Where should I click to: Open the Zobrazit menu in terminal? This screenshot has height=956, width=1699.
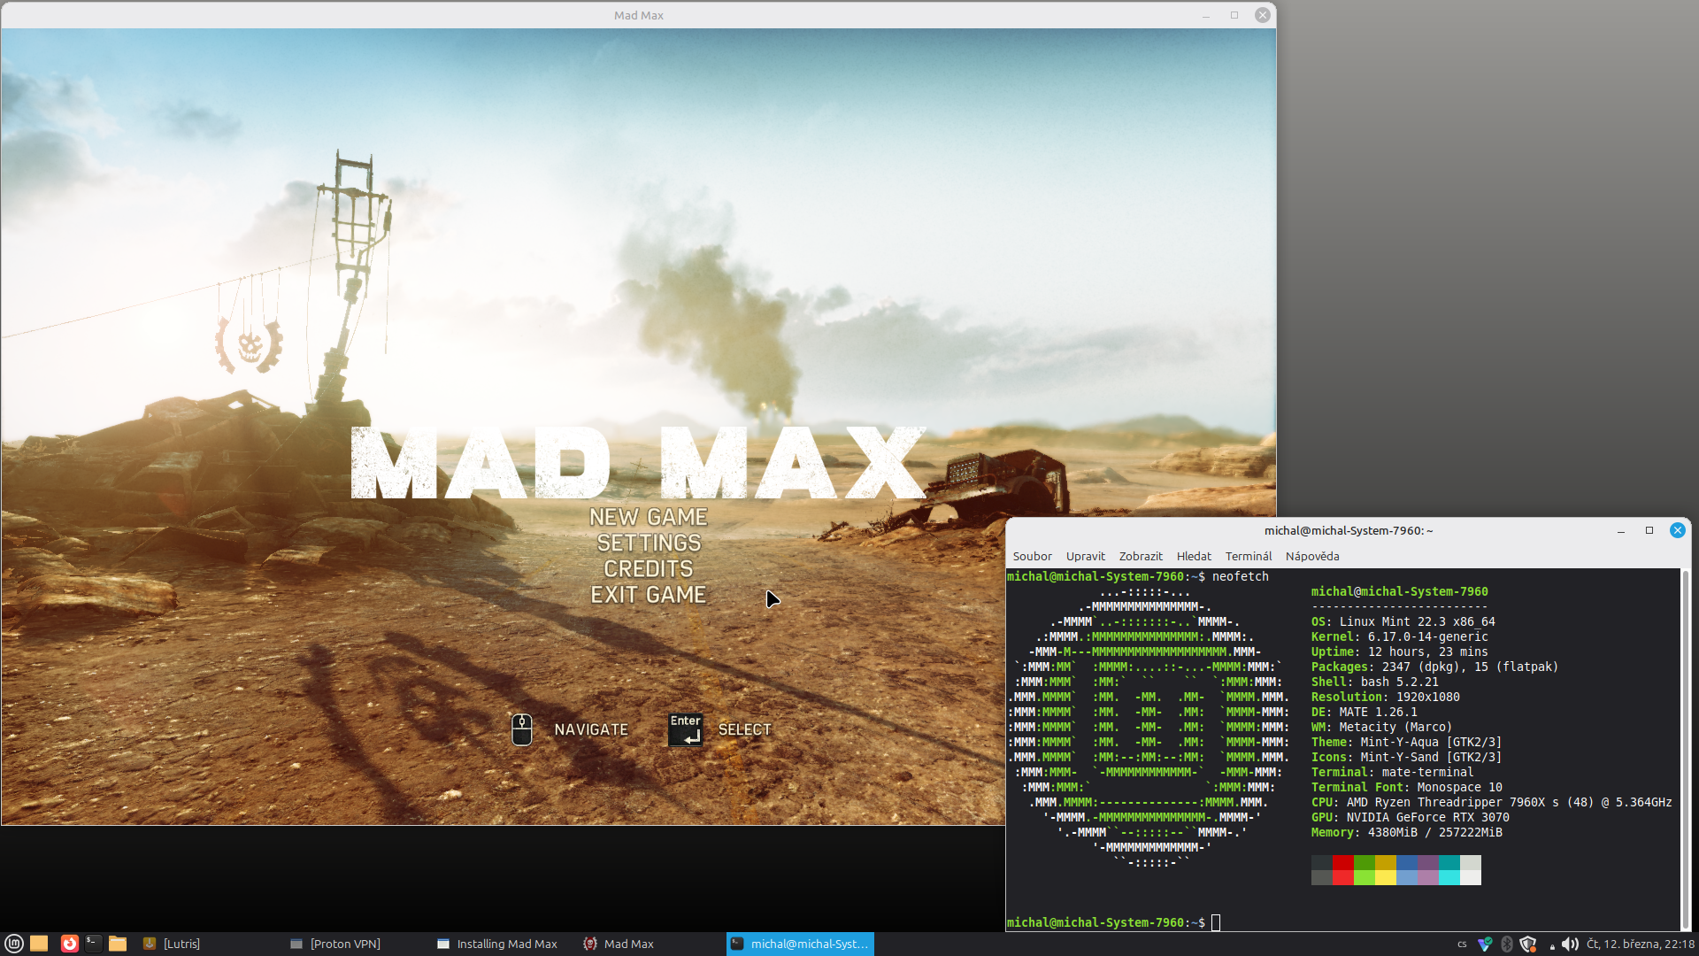point(1140,556)
